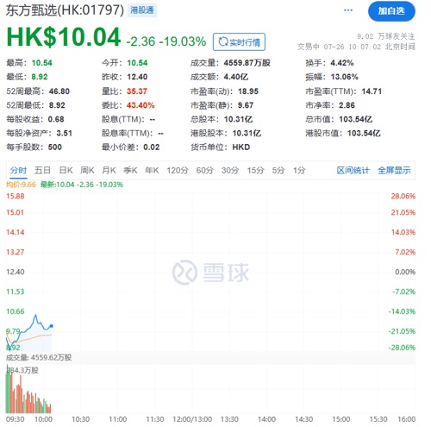Click the 成交量 value 4559.87万股
Viewport: 431px width, 427px height.
pos(247,63)
